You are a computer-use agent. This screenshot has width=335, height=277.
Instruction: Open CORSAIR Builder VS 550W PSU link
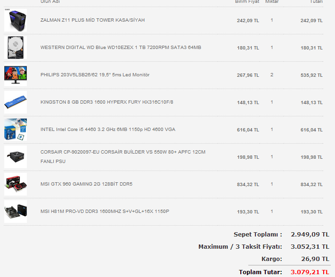click(123, 152)
